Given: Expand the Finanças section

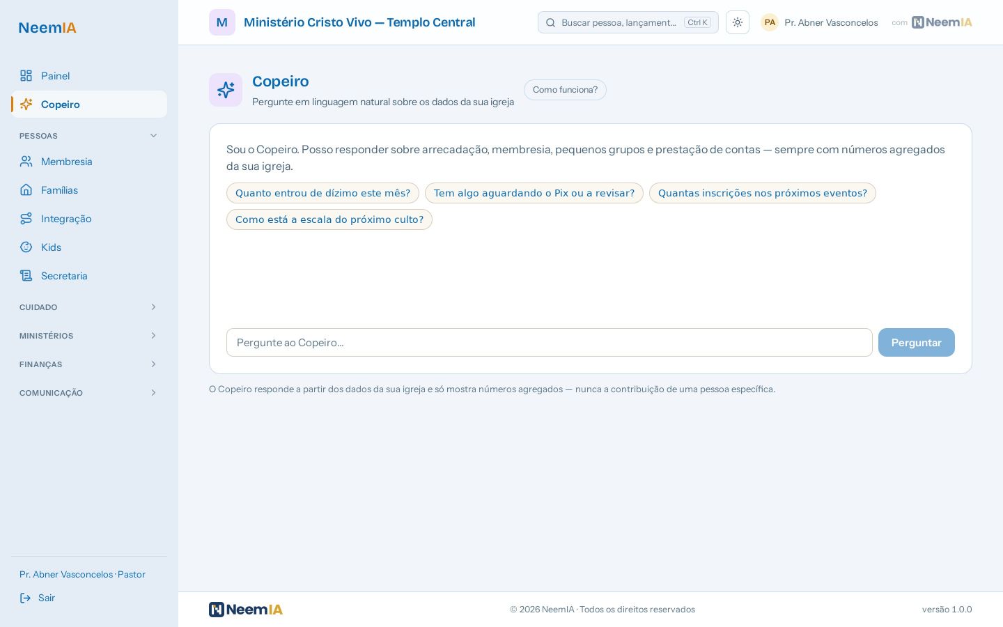Looking at the screenshot, I should [89, 364].
